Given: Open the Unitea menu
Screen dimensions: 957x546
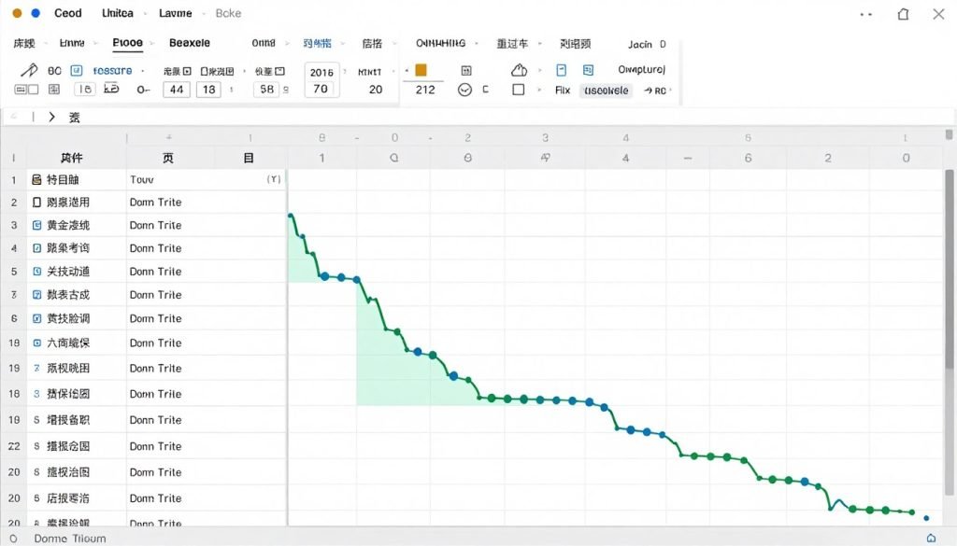Looking at the screenshot, I should 117,13.
